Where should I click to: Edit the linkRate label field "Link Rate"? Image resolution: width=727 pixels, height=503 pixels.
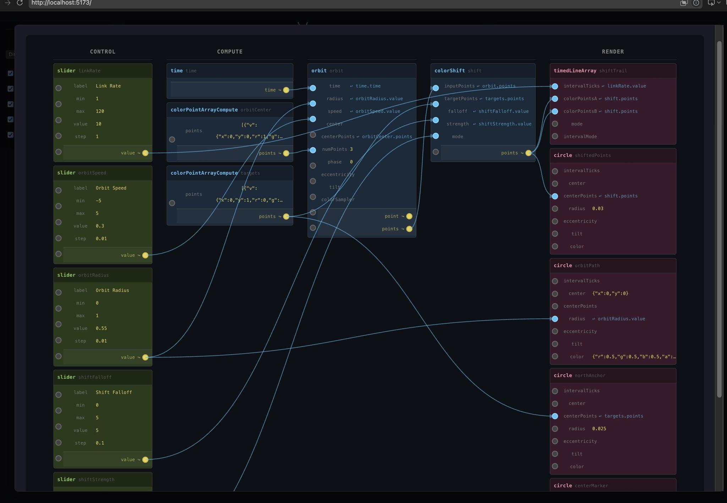tap(108, 86)
